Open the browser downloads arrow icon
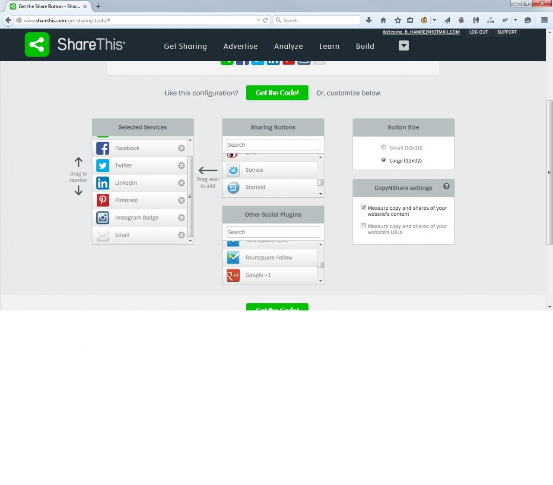Screen dimensions: 553x485 [x=369, y=20]
